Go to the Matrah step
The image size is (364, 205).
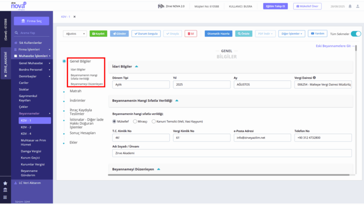tap(76, 91)
